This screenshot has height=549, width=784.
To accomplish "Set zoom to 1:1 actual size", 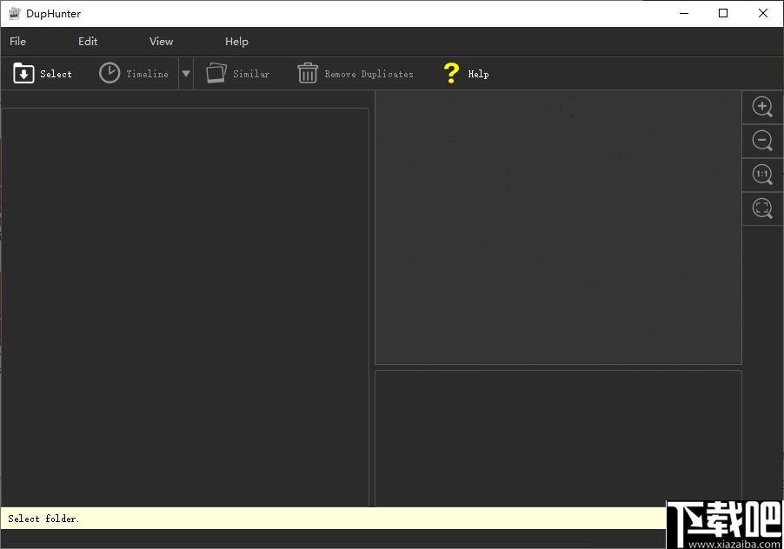I will point(762,175).
